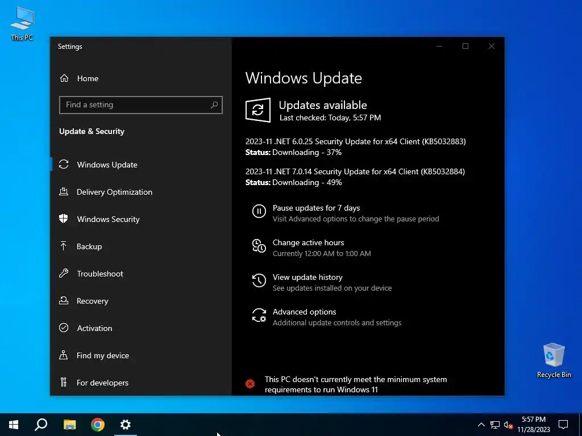Viewport: 582px width, 436px height.
Task: Click the Updates available refresh status icon
Action: [x=258, y=110]
